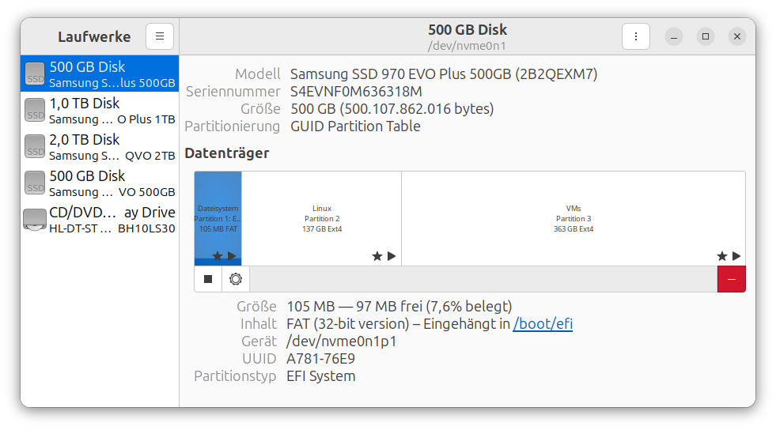Open the /boot/efi mount point link
The width and height of the screenshot is (776, 430).
tap(543, 323)
